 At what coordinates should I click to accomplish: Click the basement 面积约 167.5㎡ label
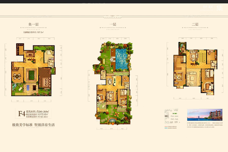coord(33,32)
